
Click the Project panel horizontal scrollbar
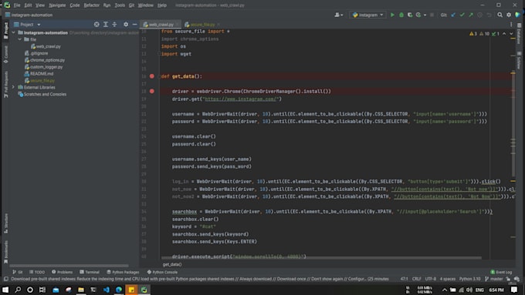pyautogui.click(x=69, y=266)
